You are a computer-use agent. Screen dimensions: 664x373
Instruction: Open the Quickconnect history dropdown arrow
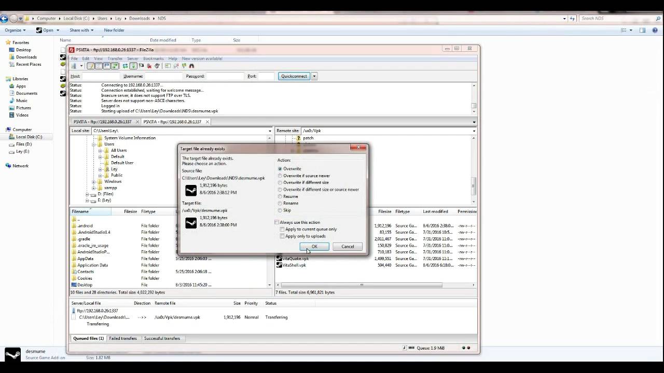tap(314, 76)
